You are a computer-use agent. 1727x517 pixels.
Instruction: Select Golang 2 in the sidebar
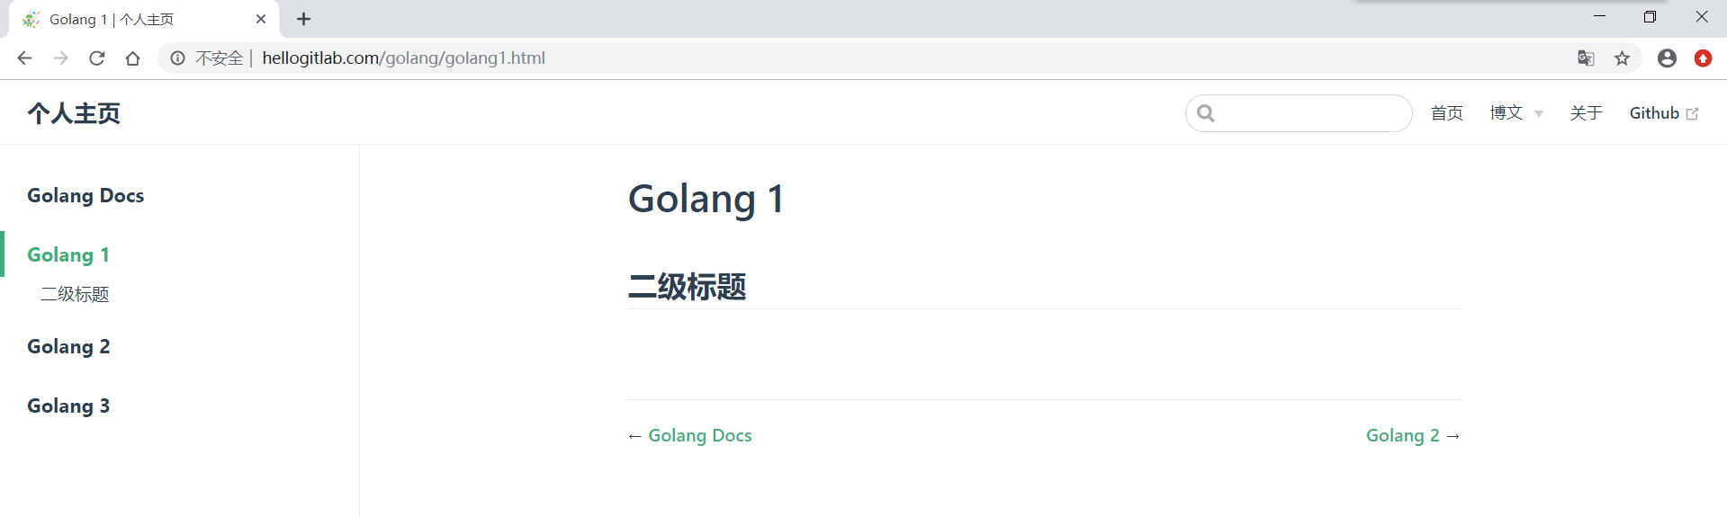[x=68, y=347]
